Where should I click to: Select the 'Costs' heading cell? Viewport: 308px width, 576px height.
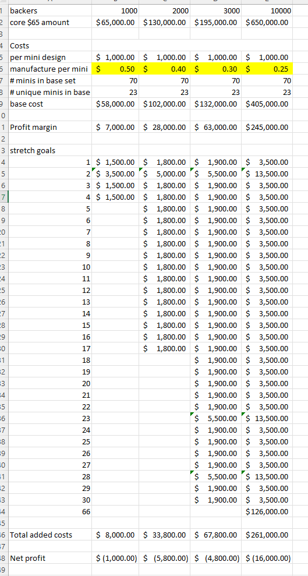50,46
